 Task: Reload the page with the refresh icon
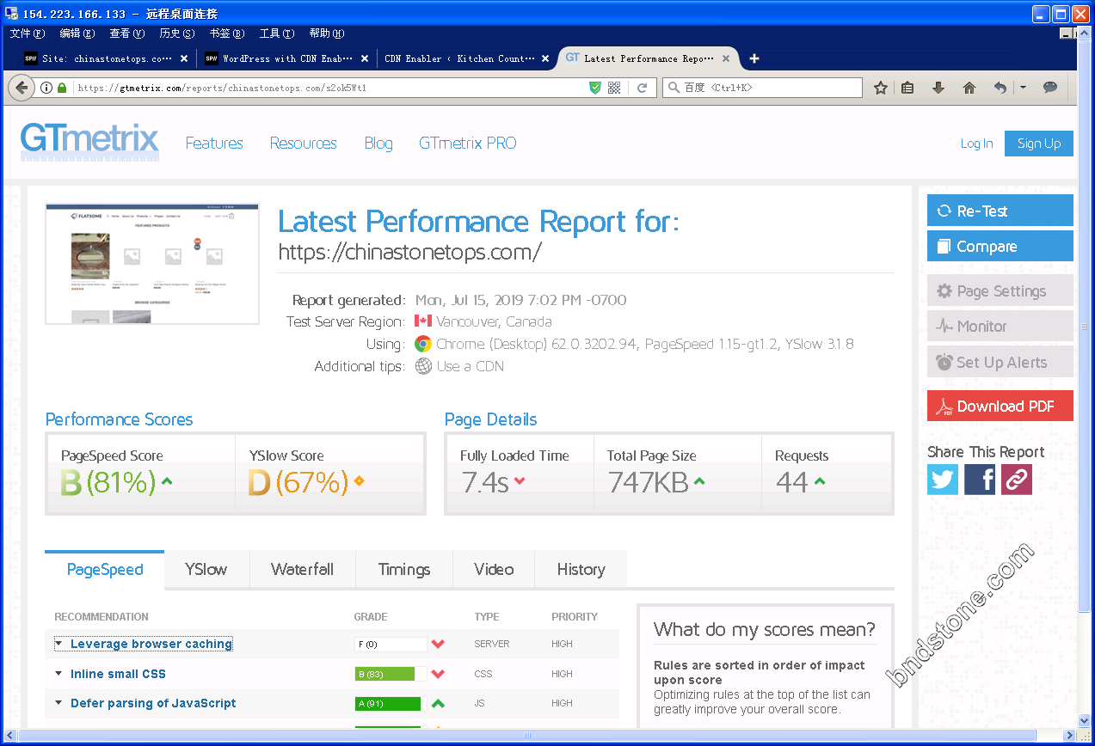tap(642, 88)
